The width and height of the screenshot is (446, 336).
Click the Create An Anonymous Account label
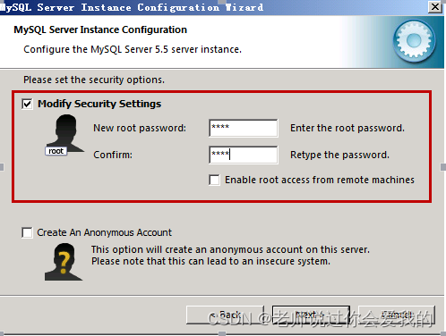click(x=104, y=232)
